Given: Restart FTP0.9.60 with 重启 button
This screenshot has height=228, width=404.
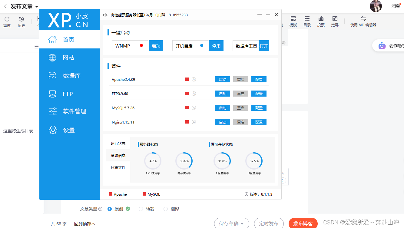Looking at the screenshot, I should coord(241,94).
